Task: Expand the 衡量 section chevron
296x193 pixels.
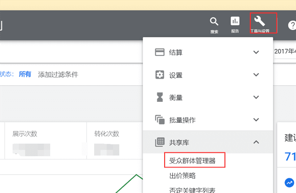Action: point(256,97)
